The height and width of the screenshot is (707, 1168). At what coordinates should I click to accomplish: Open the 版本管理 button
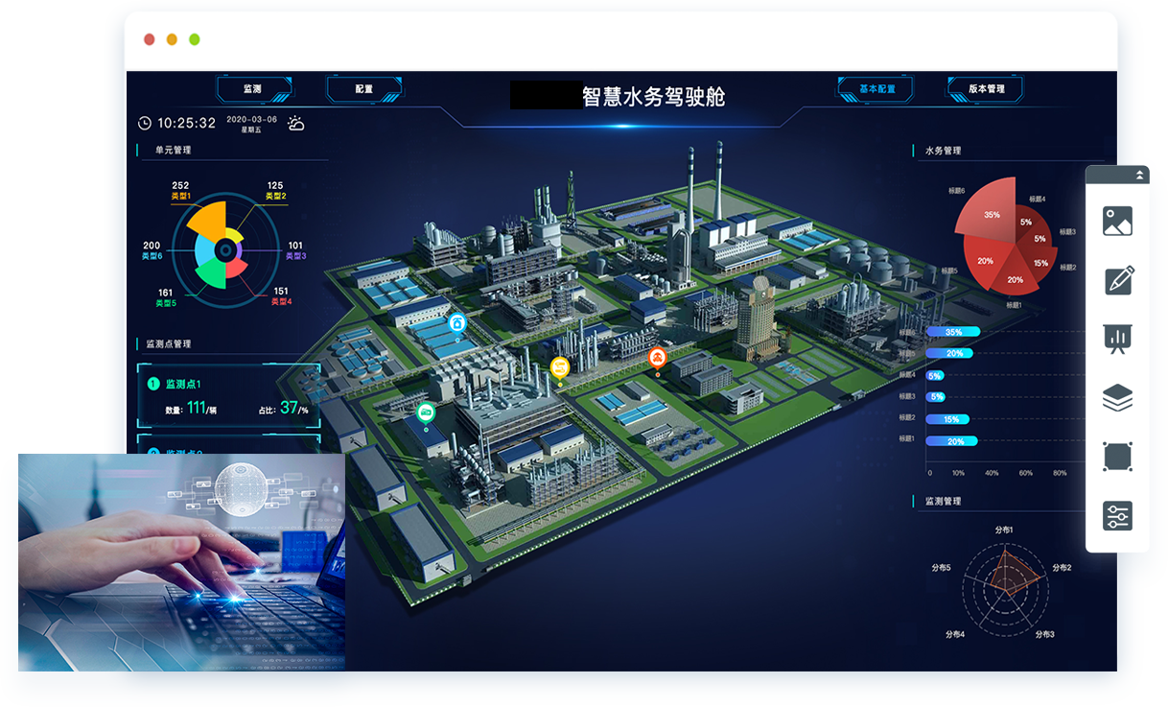[x=986, y=89]
